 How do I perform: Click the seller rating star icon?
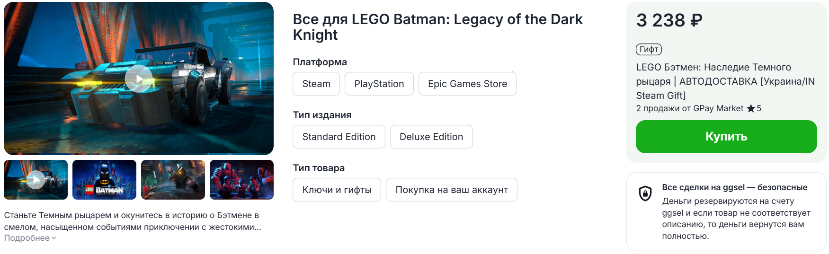[751, 108]
